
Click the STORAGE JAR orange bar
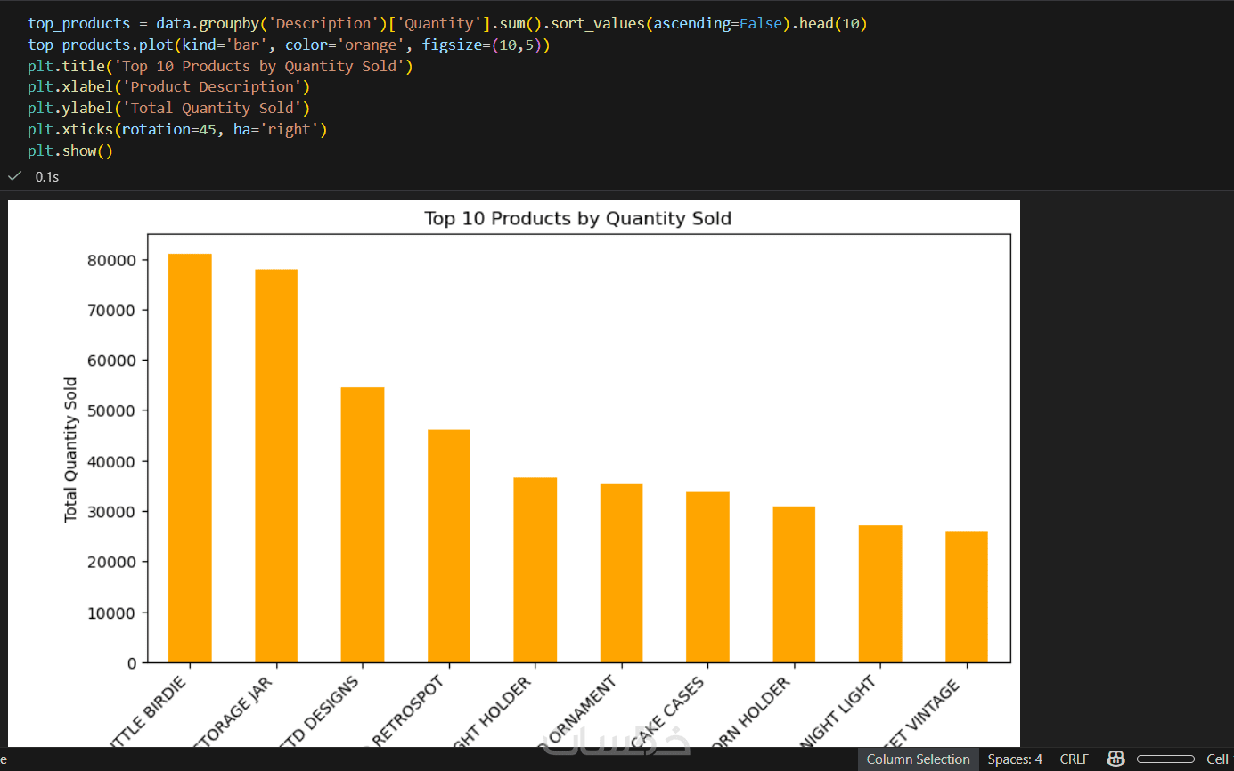point(276,466)
